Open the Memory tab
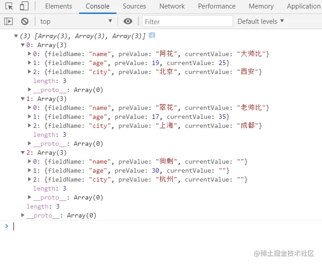 pyautogui.click(x=261, y=6)
